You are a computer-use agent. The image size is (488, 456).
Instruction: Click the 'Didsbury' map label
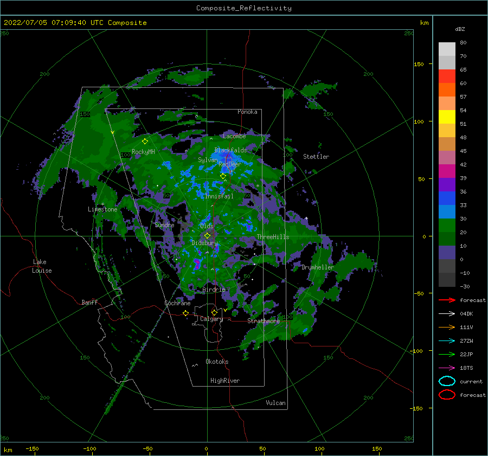pyautogui.click(x=205, y=243)
